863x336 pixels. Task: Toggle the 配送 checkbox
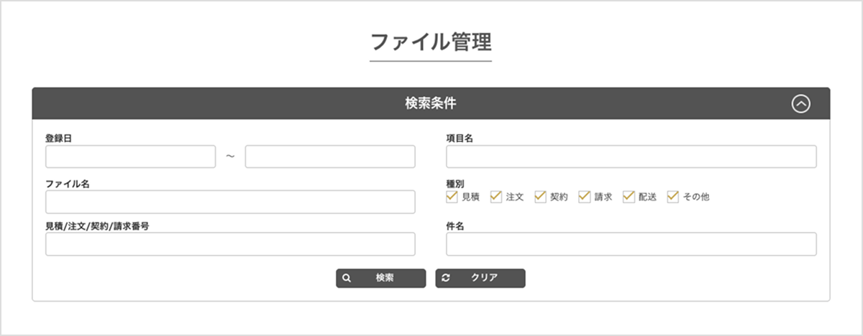pyautogui.click(x=629, y=197)
